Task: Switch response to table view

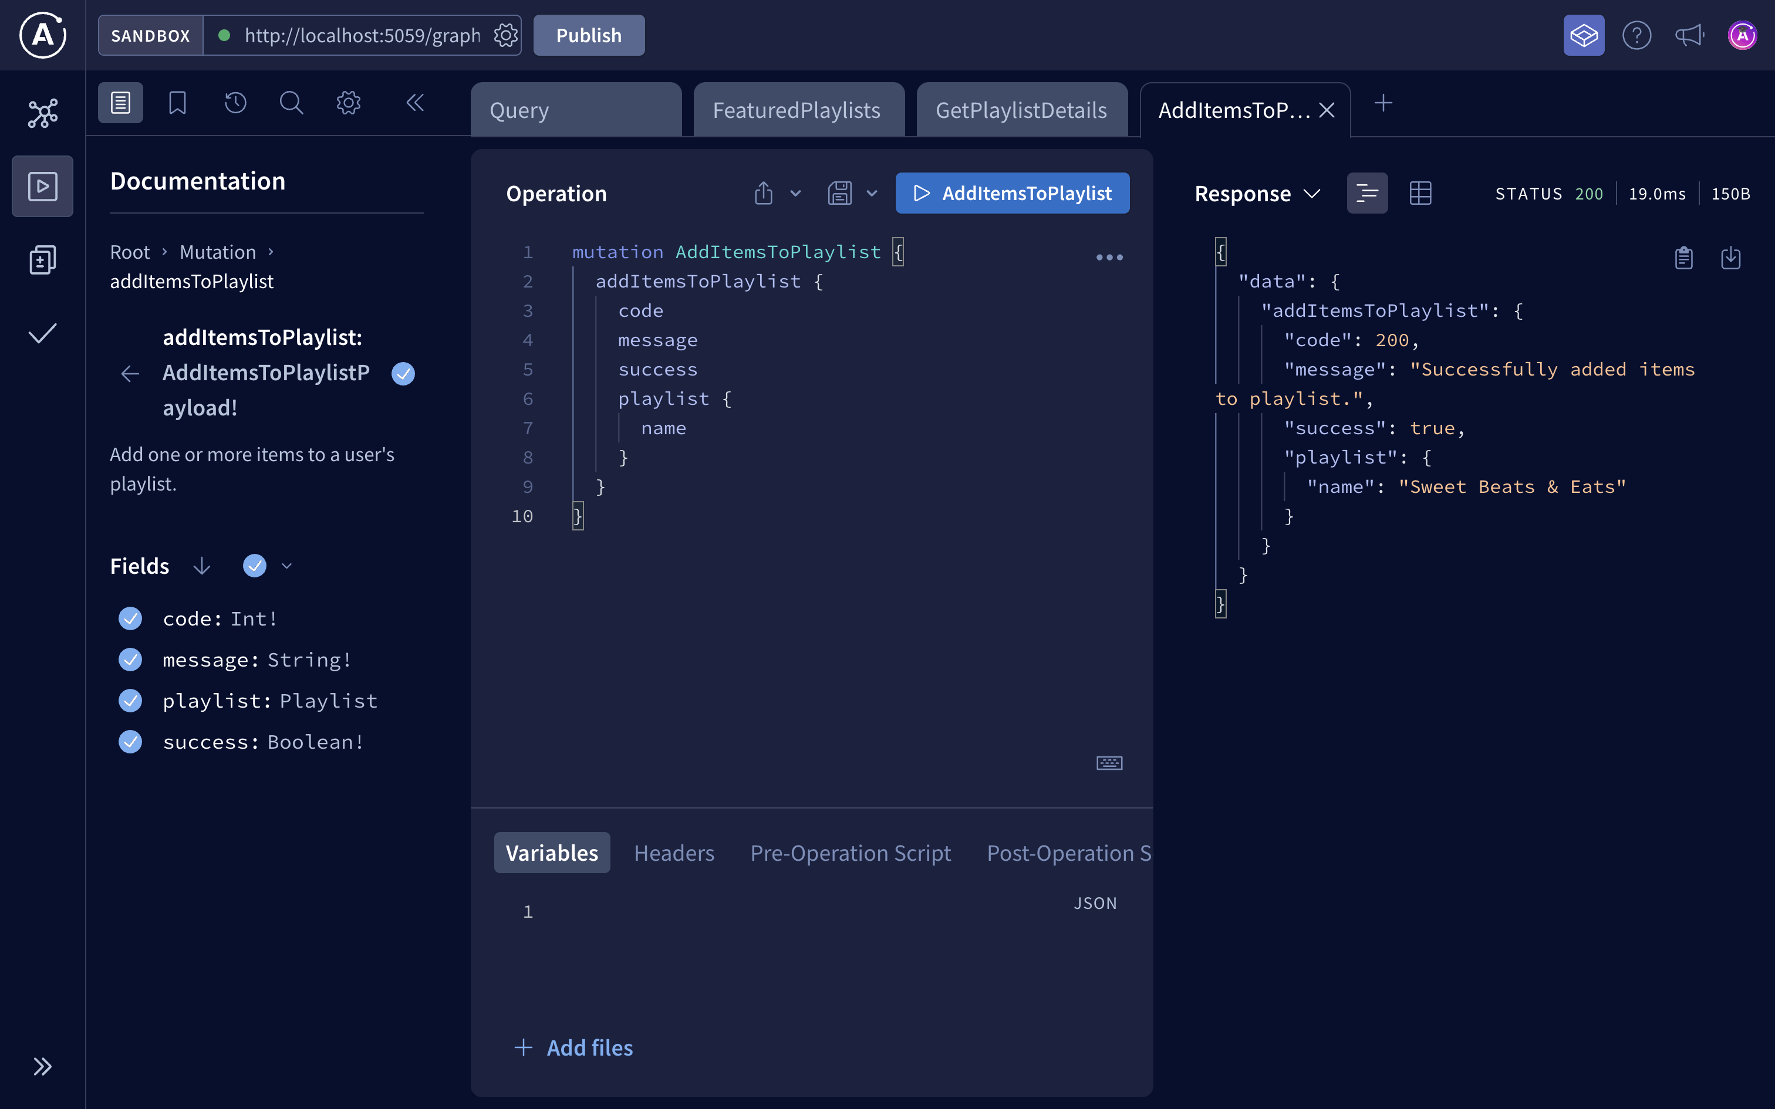Action: tap(1420, 192)
